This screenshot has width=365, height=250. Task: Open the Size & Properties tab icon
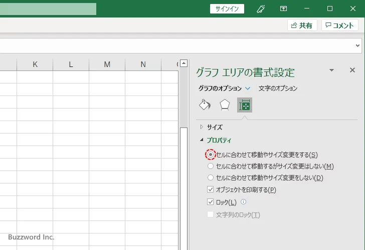click(x=245, y=105)
